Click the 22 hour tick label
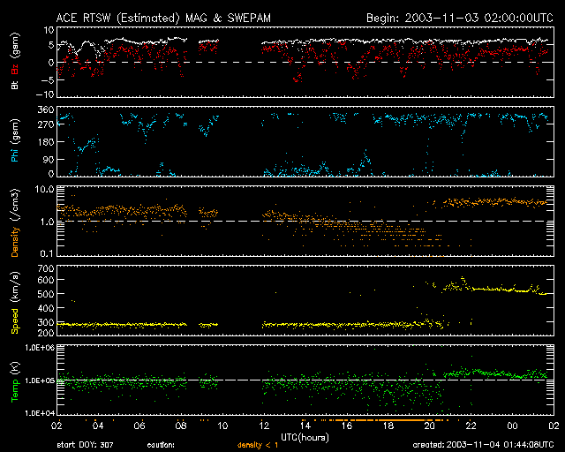Screen dimensions: 565x452 (x=474, y=426)
